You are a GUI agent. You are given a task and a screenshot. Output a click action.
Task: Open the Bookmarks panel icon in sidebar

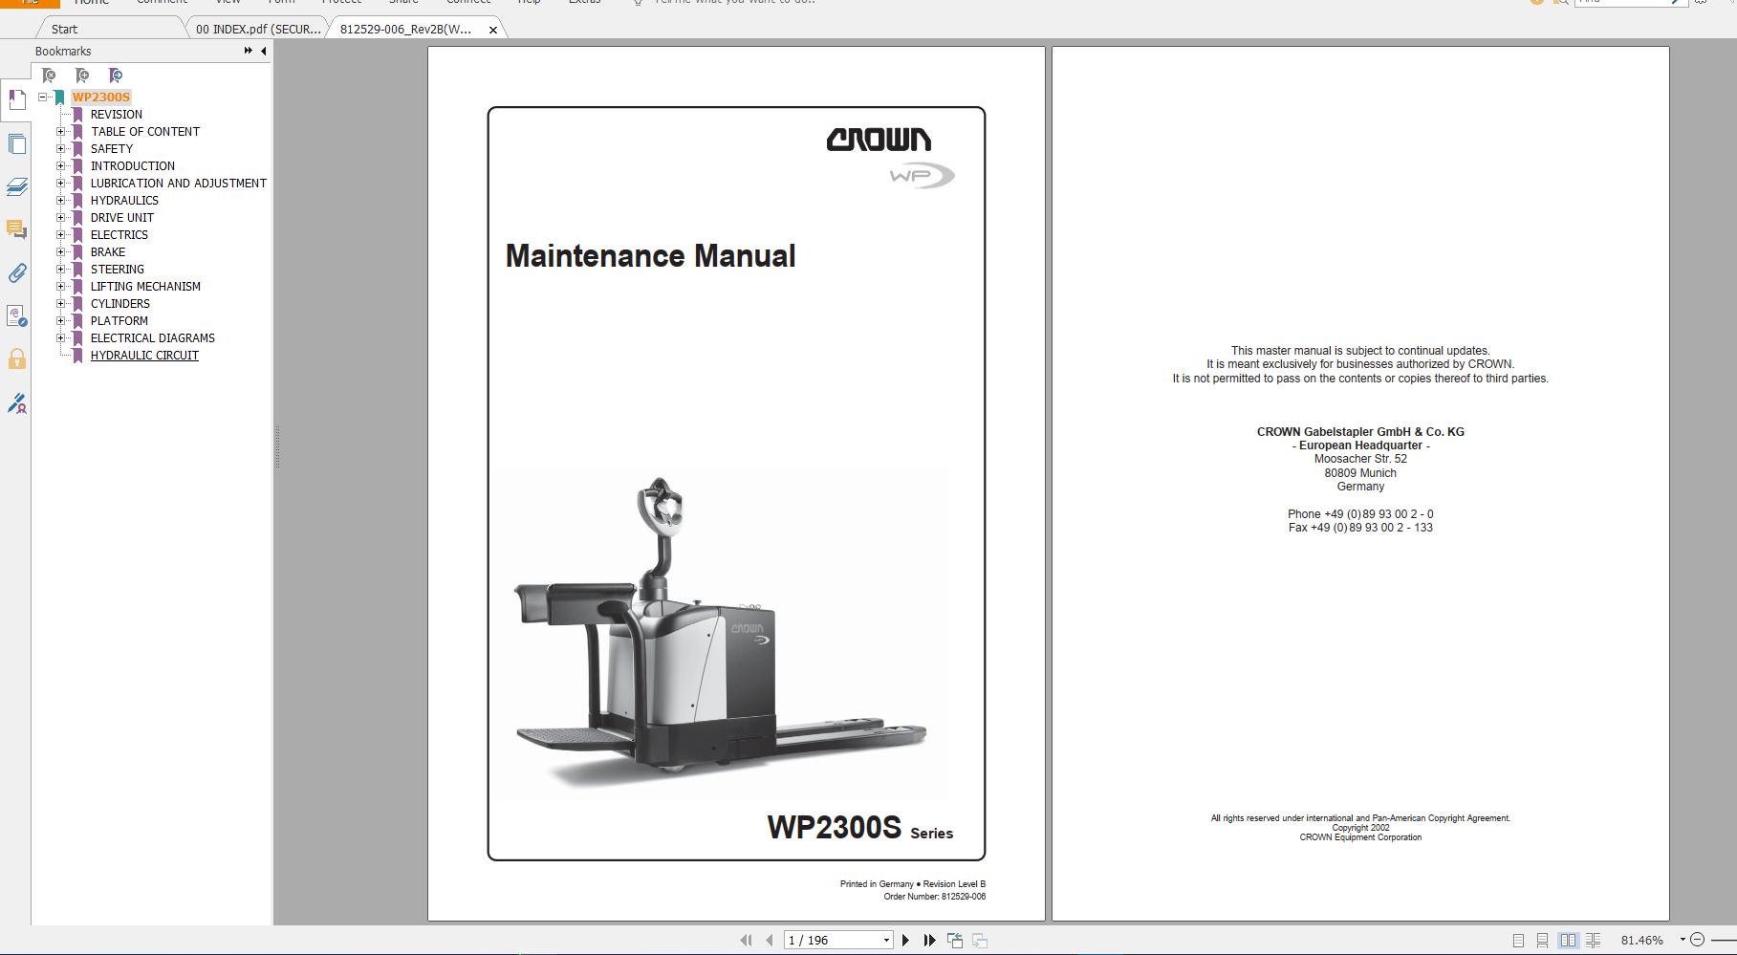point(16,99)
